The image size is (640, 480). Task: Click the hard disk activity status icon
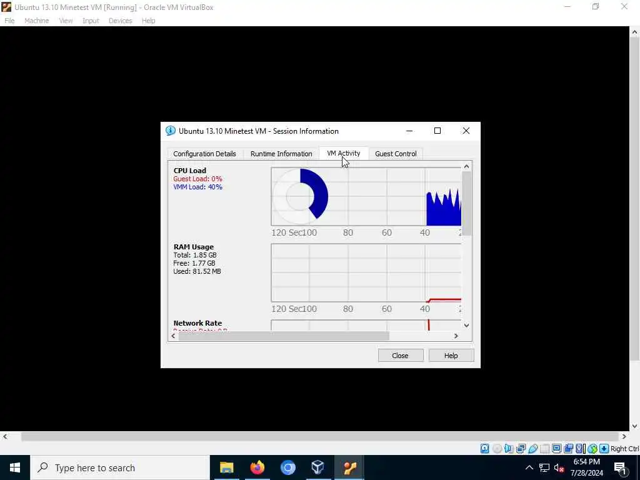tap(484, 449)
